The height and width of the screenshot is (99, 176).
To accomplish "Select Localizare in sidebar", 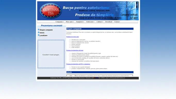I will click(x=44, y=36).
